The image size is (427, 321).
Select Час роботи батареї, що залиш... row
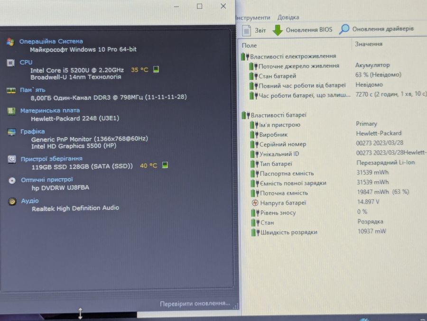tap(338, 95)
